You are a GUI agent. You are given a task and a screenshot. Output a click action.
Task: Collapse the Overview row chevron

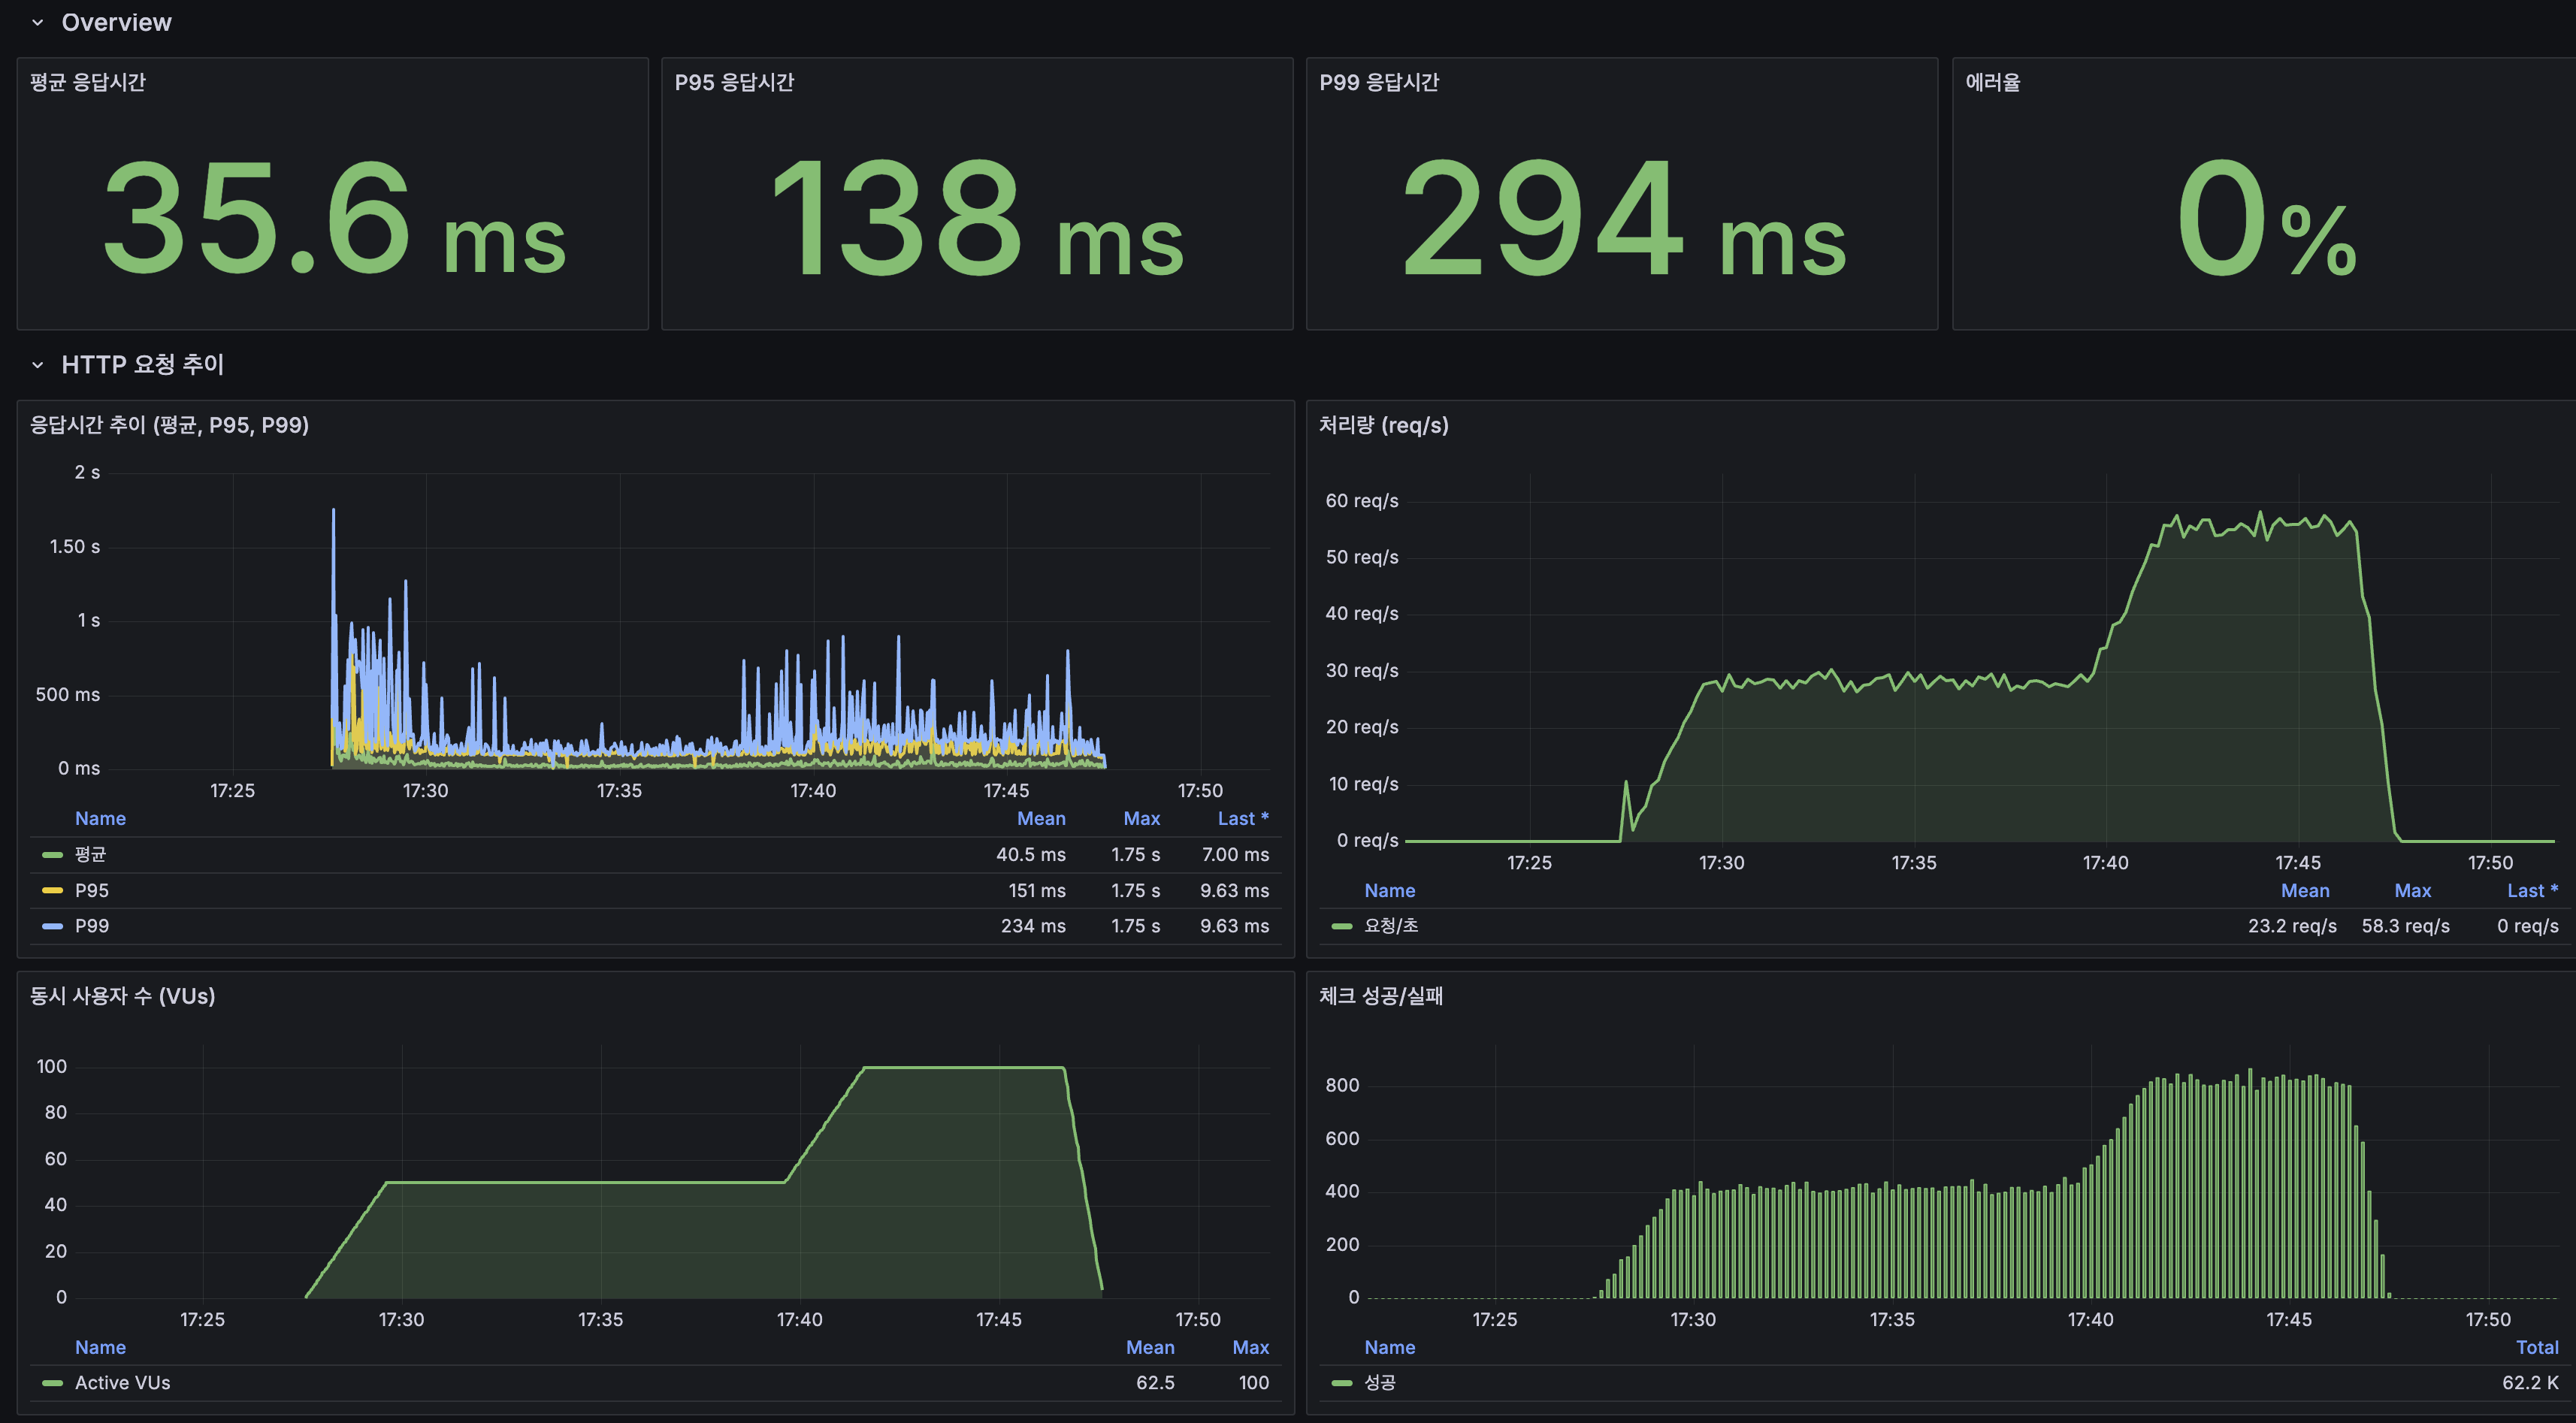click(38, 23)
